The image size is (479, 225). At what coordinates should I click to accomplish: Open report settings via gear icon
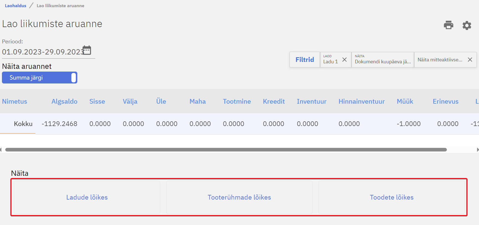[467, 25]
